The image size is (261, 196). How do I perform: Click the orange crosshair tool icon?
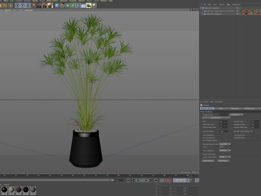pos(11,5)
